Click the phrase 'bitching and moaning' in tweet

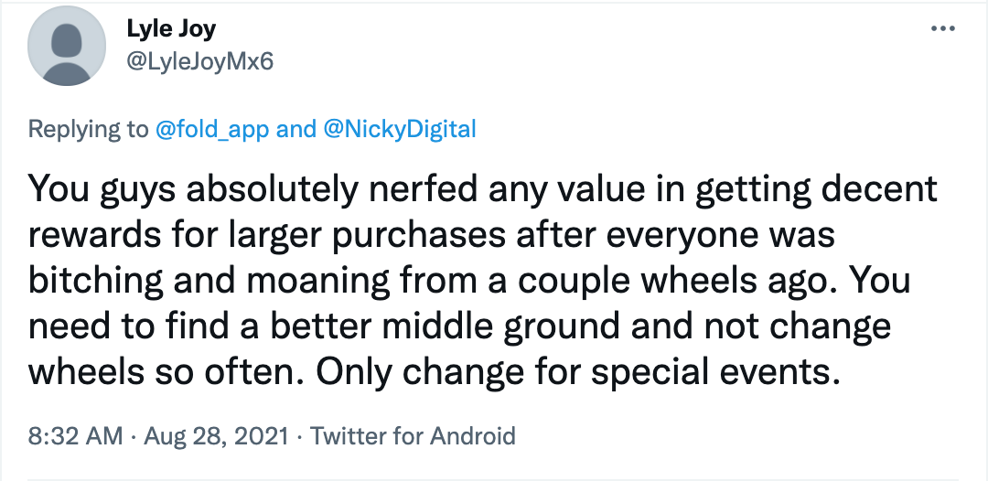tap(209, 282)
